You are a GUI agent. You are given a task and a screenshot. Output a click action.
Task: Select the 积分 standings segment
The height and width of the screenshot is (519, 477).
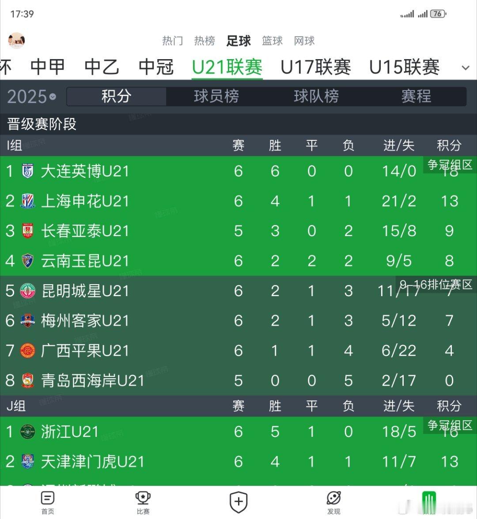(117, 96)
